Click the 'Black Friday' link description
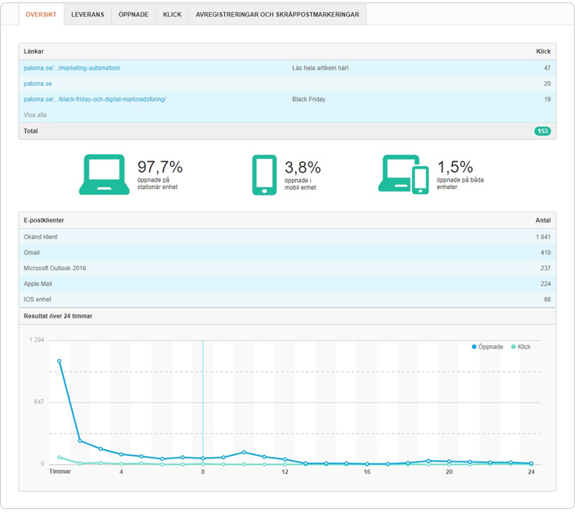This screenshot has height=514, width=575. pyautogui.click(x=309, y=99)
